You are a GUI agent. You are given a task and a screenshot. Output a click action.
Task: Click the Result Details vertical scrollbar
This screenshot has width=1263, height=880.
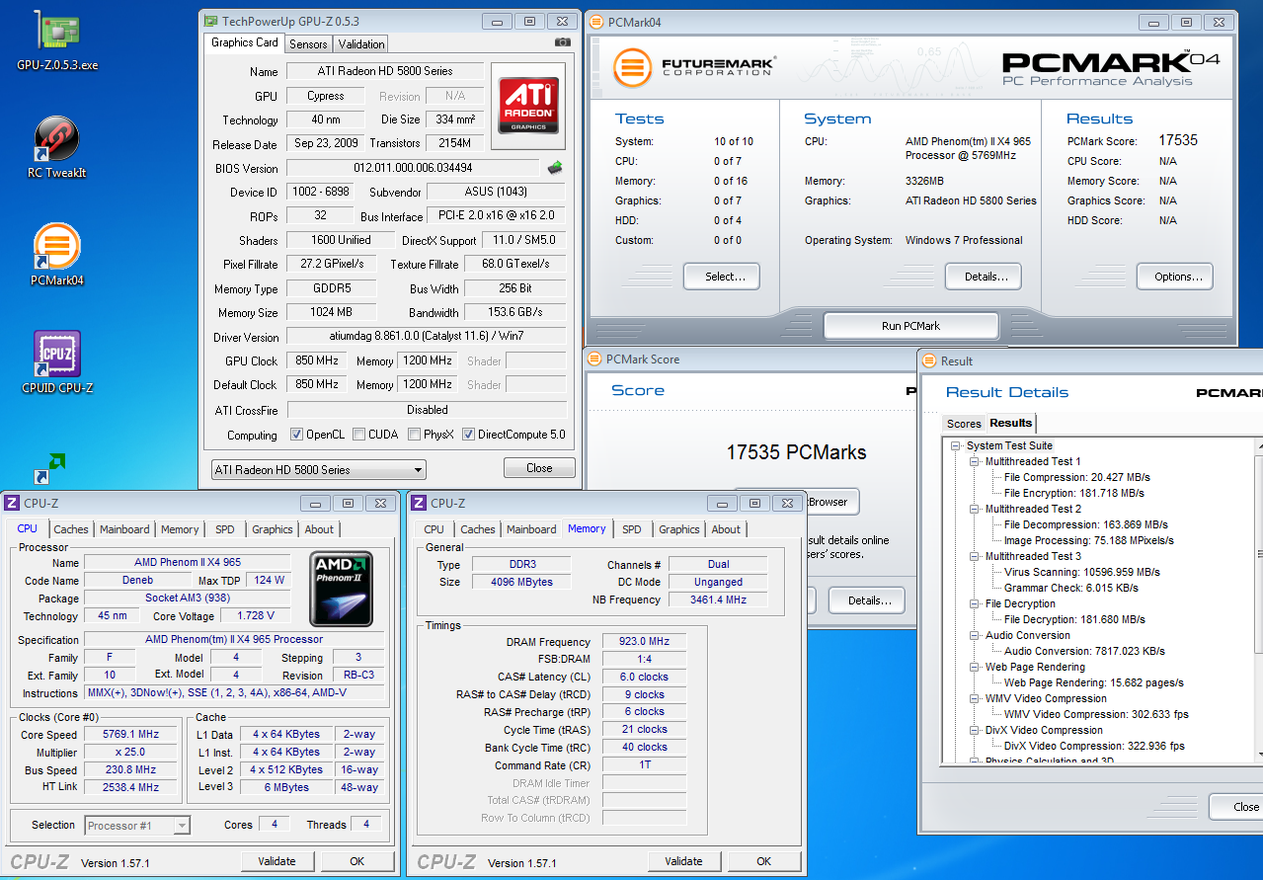pyautogui.click(x=1258, y=600)
